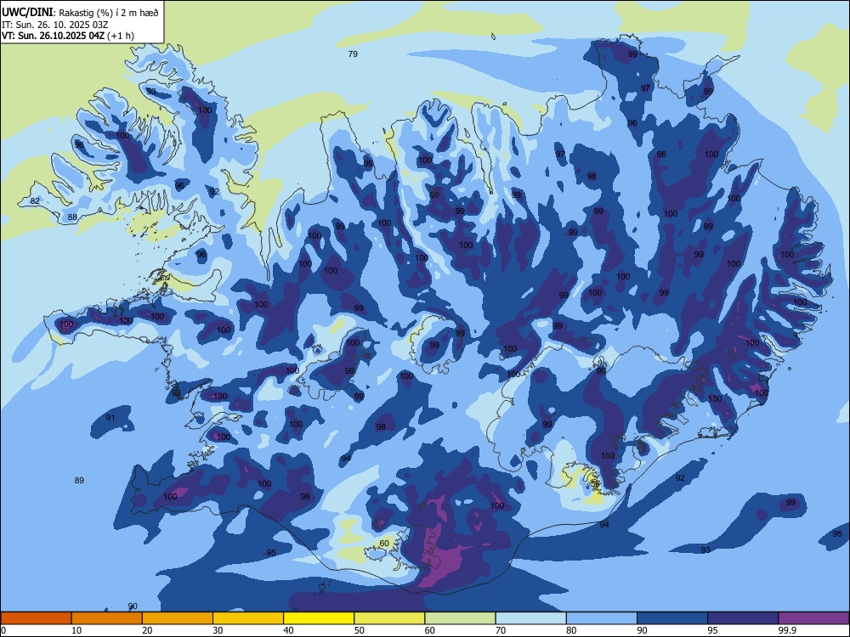Click the 88 humidity value on the map
Screen dimensions: 850x637
click(72, 217)
